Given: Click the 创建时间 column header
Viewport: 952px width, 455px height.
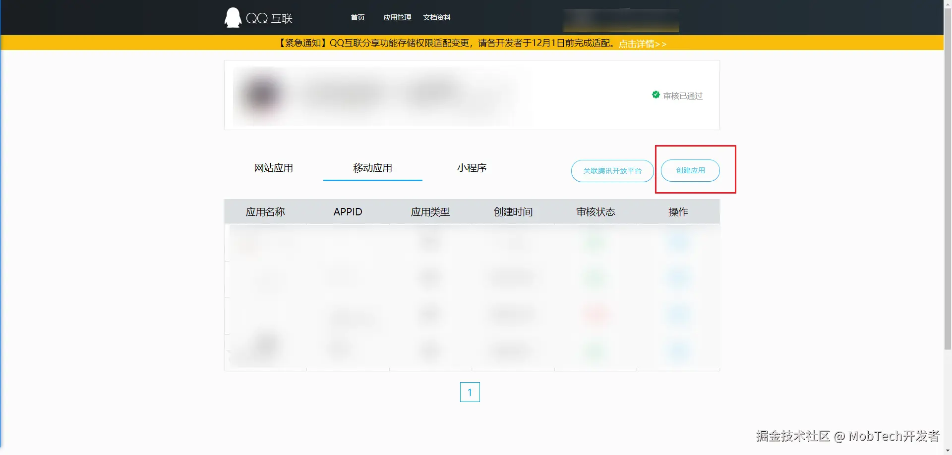Looking at the screenshot, I should tap(513, 212).
